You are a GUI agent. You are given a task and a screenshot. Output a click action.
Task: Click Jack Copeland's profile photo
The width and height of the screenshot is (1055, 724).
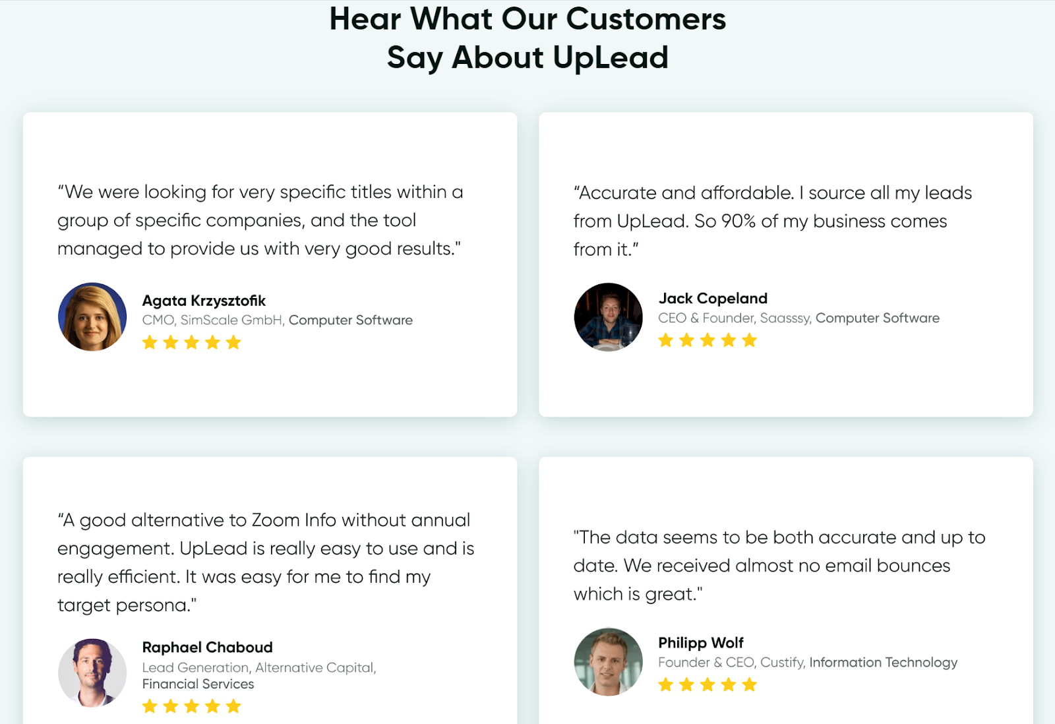(x=609, y=317)
